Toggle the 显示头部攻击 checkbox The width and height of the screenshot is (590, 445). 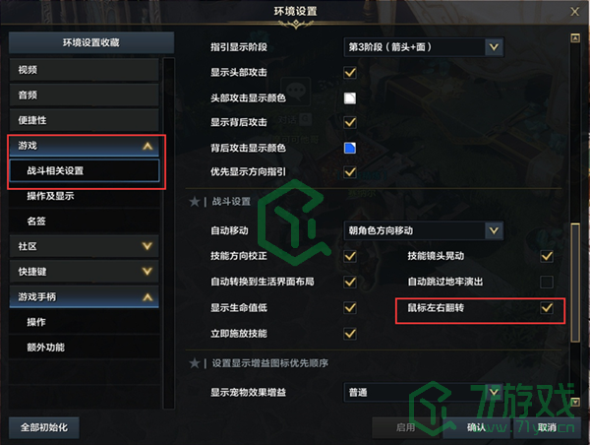(350, 72)
